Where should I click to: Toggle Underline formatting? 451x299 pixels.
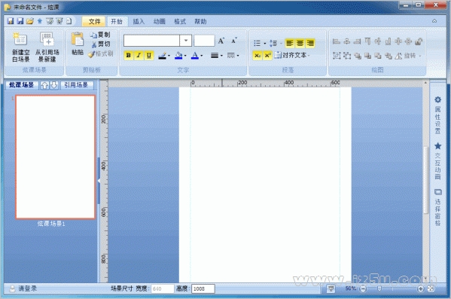149,55
